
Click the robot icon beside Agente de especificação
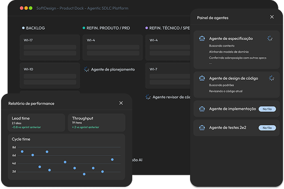pyautogui.click(x=202, y=38)
